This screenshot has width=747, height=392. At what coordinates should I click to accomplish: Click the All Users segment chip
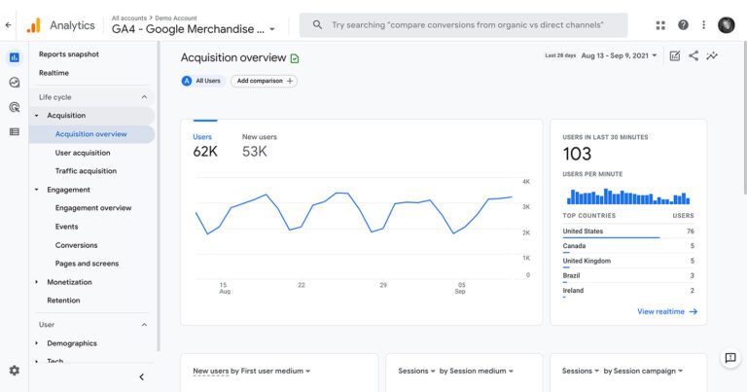pyautogui.click(x=201, y=81)
